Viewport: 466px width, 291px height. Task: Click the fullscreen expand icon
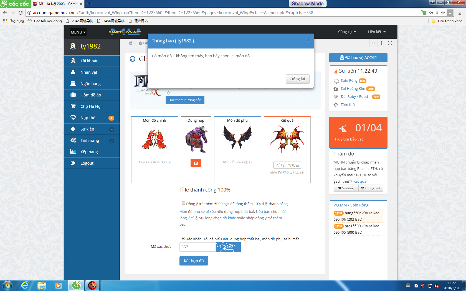coord(390,43)
